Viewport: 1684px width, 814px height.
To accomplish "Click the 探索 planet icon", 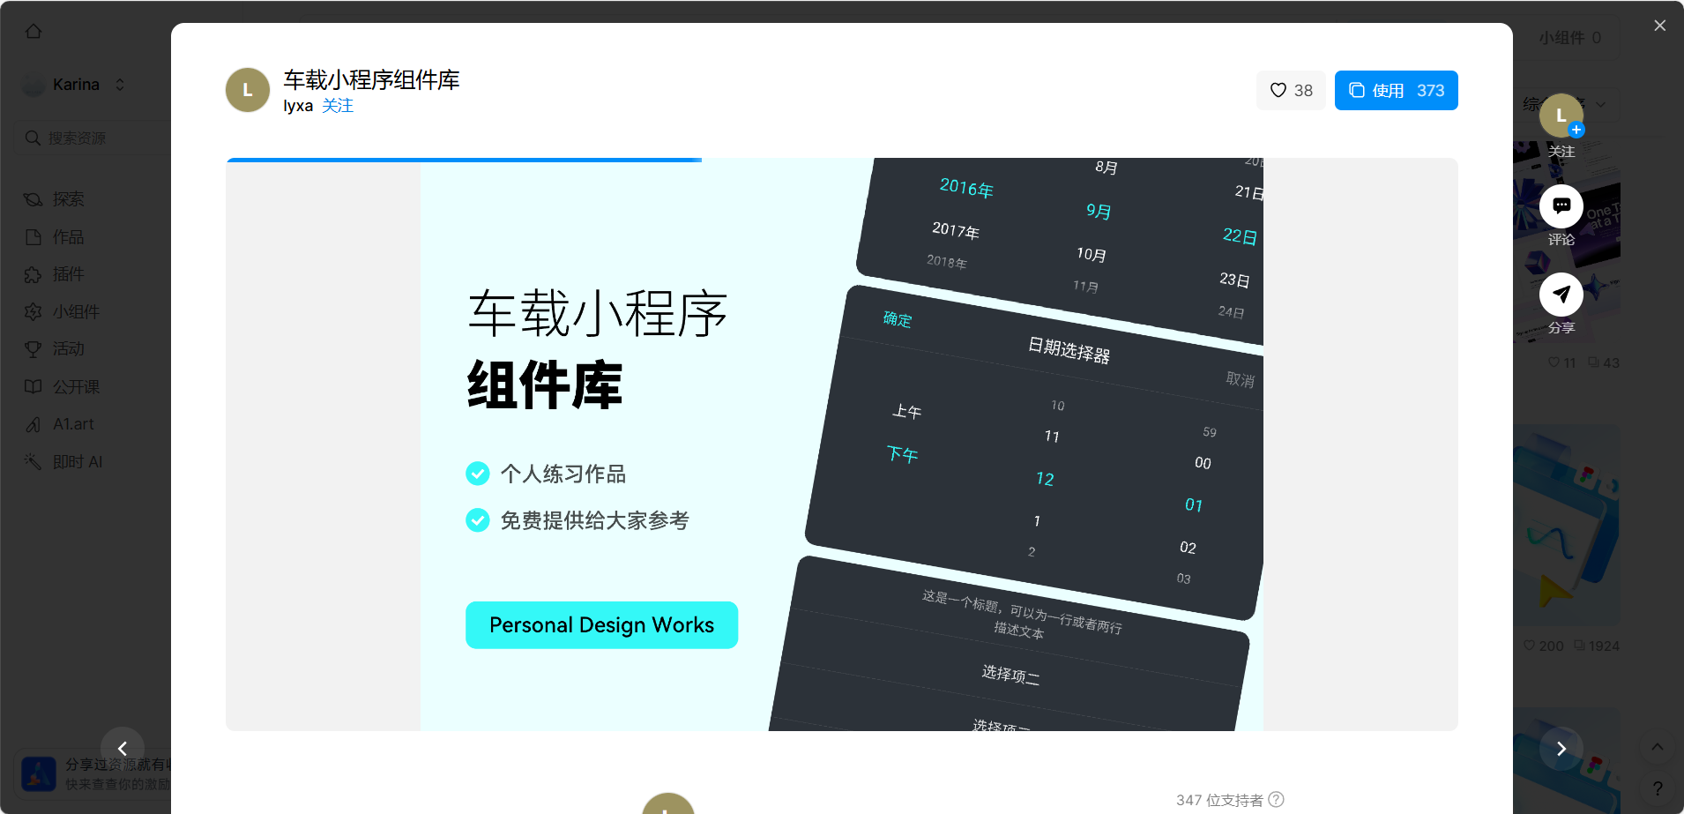I will click(x=34, y=199).
